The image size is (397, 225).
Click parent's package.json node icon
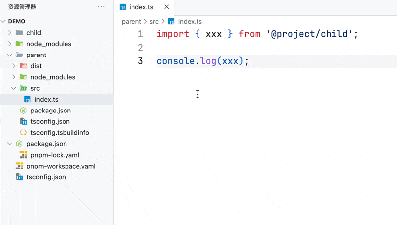pos(23,111)
